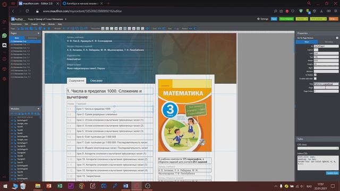Click the microphone icon in the system tray
This screenshot has height=191, width=340.
coord(281,186)
